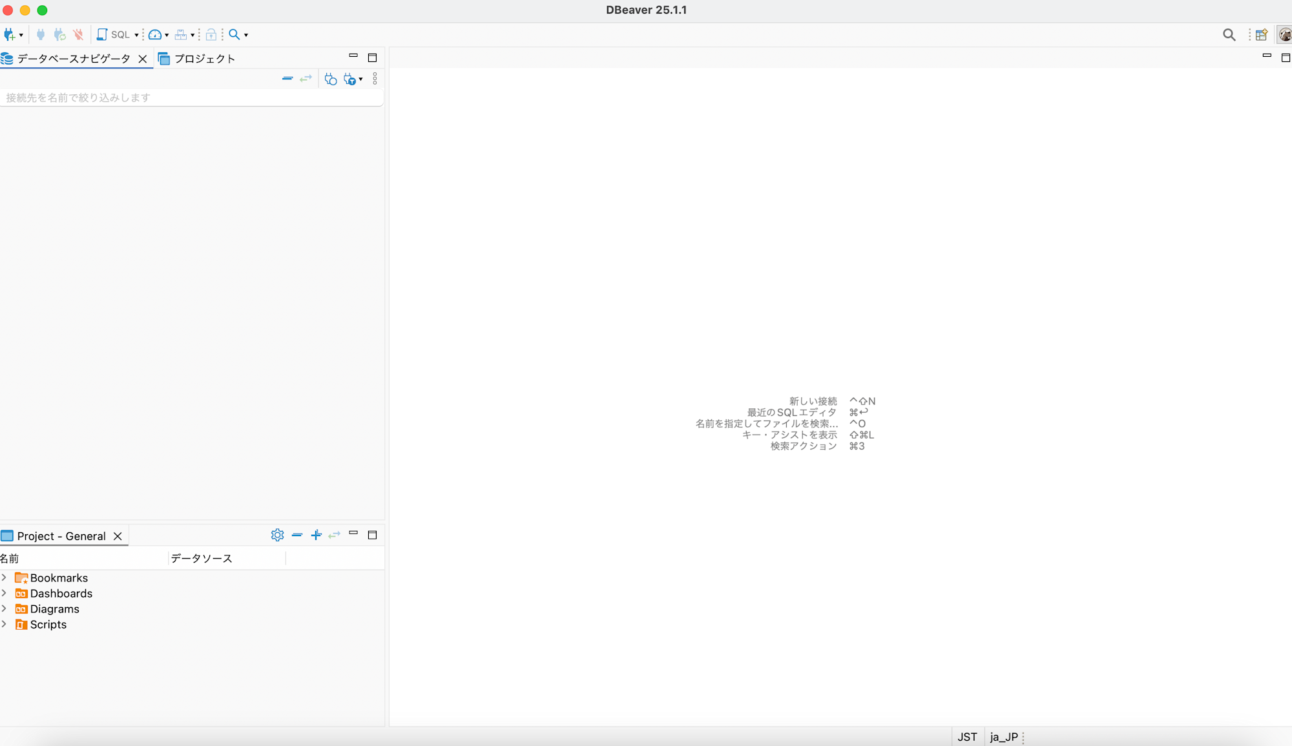Click the connection name filter field
The width and height of the screenshot is (1292, 746).
click(x=191, y=98)
